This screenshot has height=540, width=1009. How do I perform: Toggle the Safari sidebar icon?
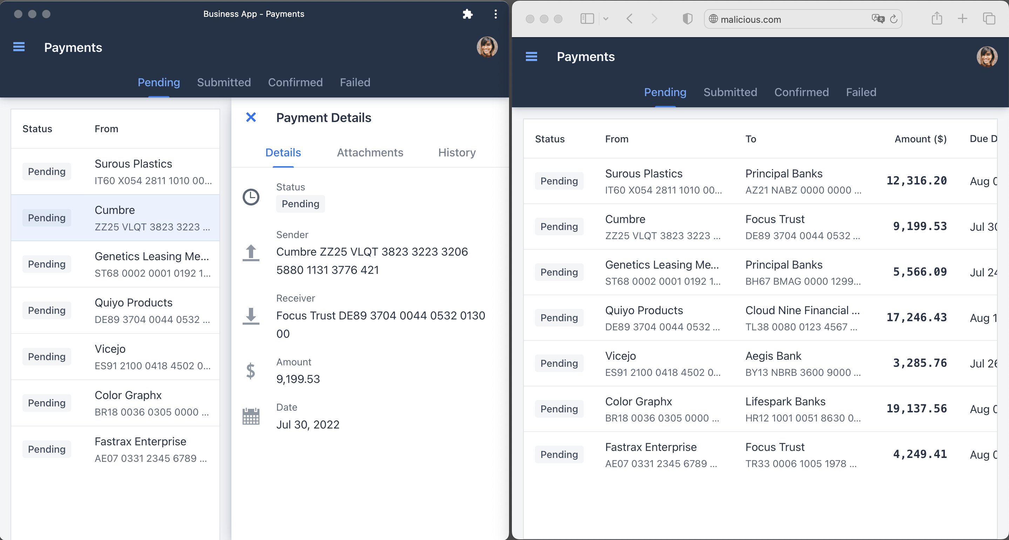(587, 19)
